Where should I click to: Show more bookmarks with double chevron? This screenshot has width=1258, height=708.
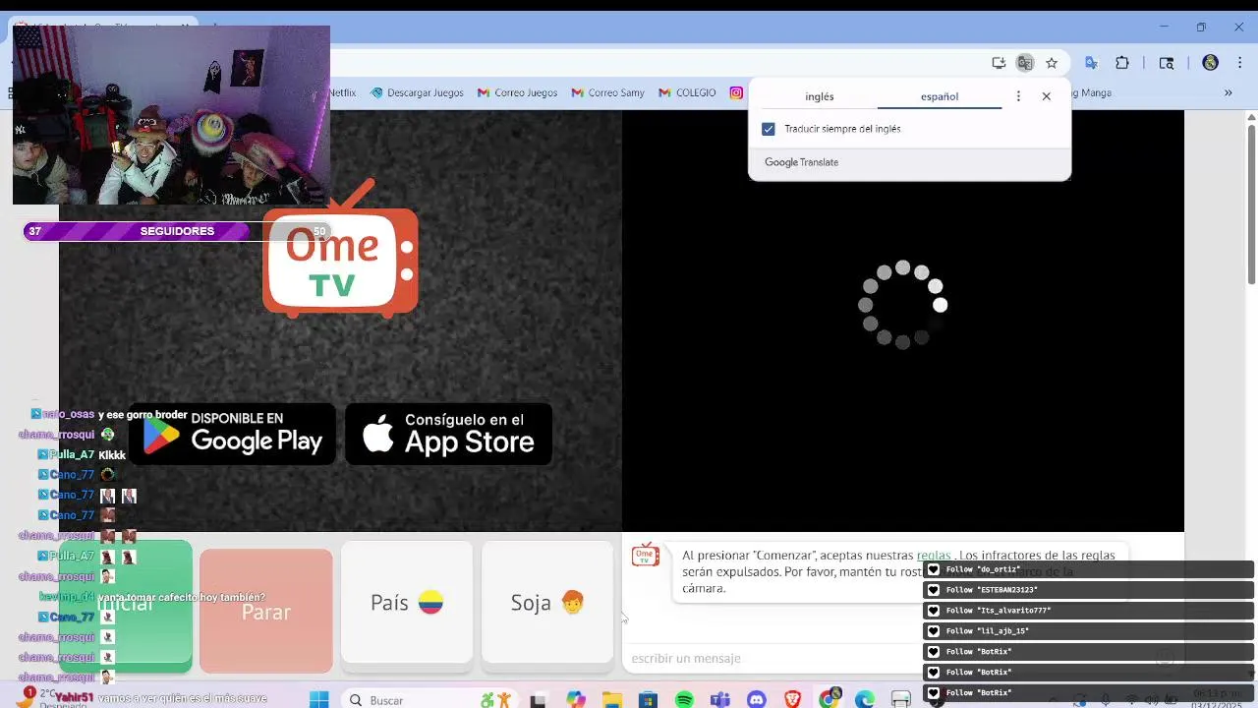(1228, 92)
